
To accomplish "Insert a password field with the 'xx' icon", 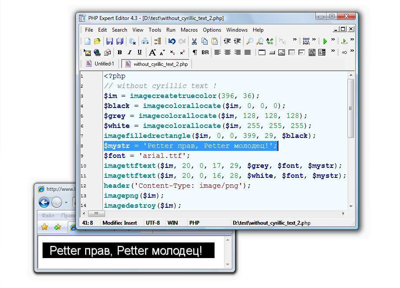I will [301, 52].
